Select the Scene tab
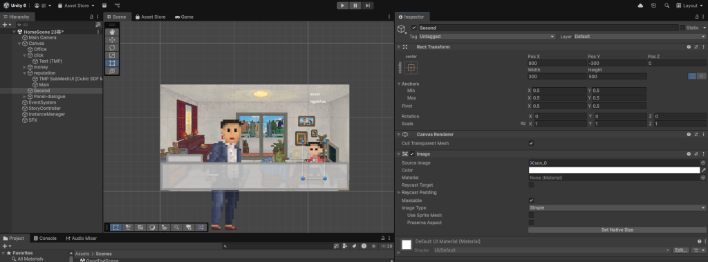The image size is (708, 262). (116, 17)
